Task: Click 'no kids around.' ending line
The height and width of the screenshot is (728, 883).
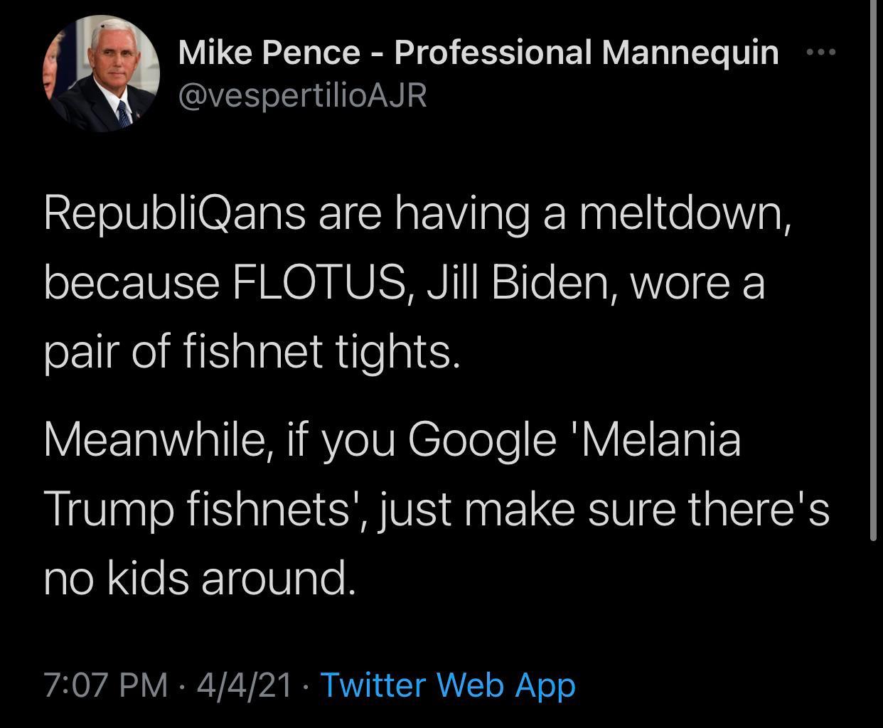Action: coord(198,579)
